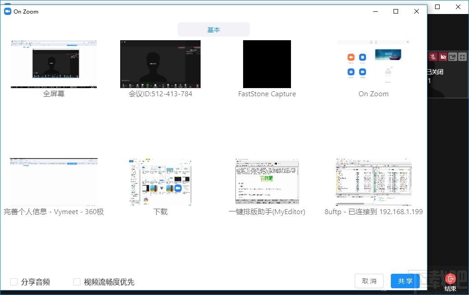Image resolution: width=469 pixels, height=295 pixels.
Task: Toggle fullscreen icon in meeting window
Action: pos(462,57)
